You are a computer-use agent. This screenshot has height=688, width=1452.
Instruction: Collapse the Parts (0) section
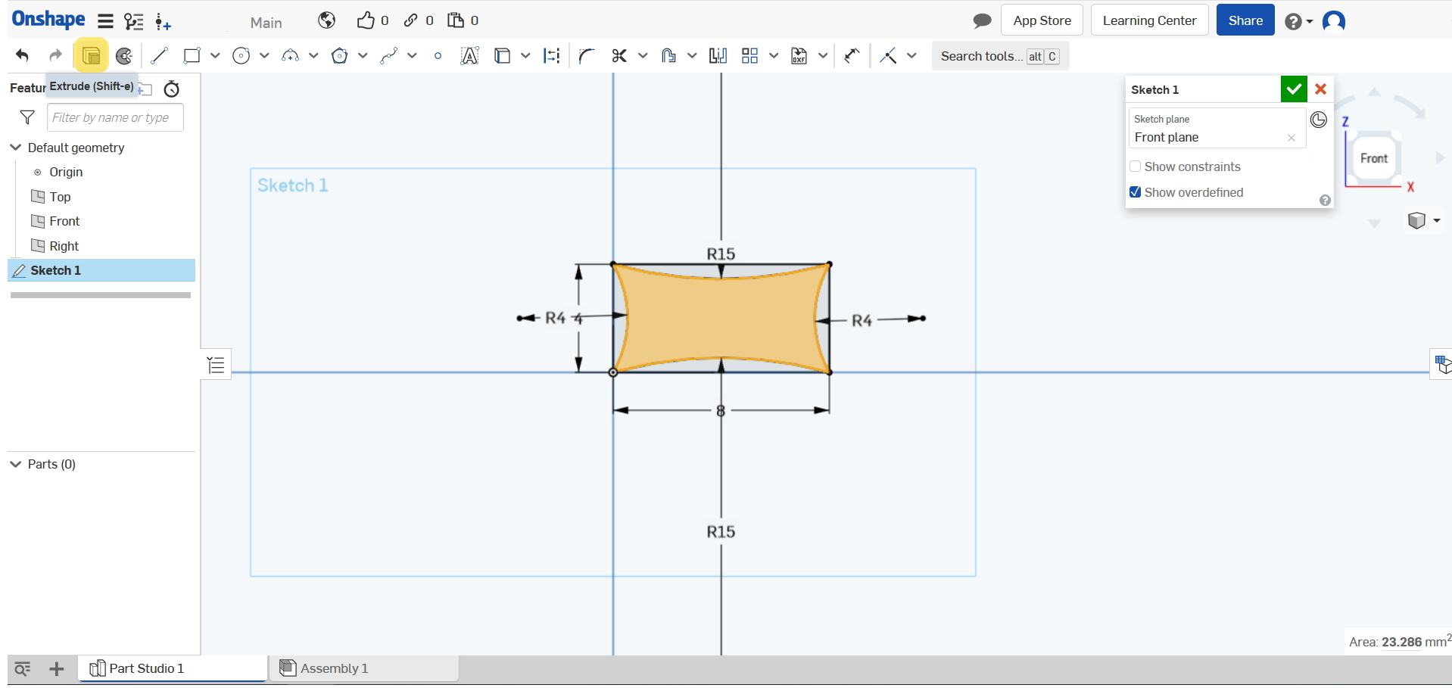16,464
